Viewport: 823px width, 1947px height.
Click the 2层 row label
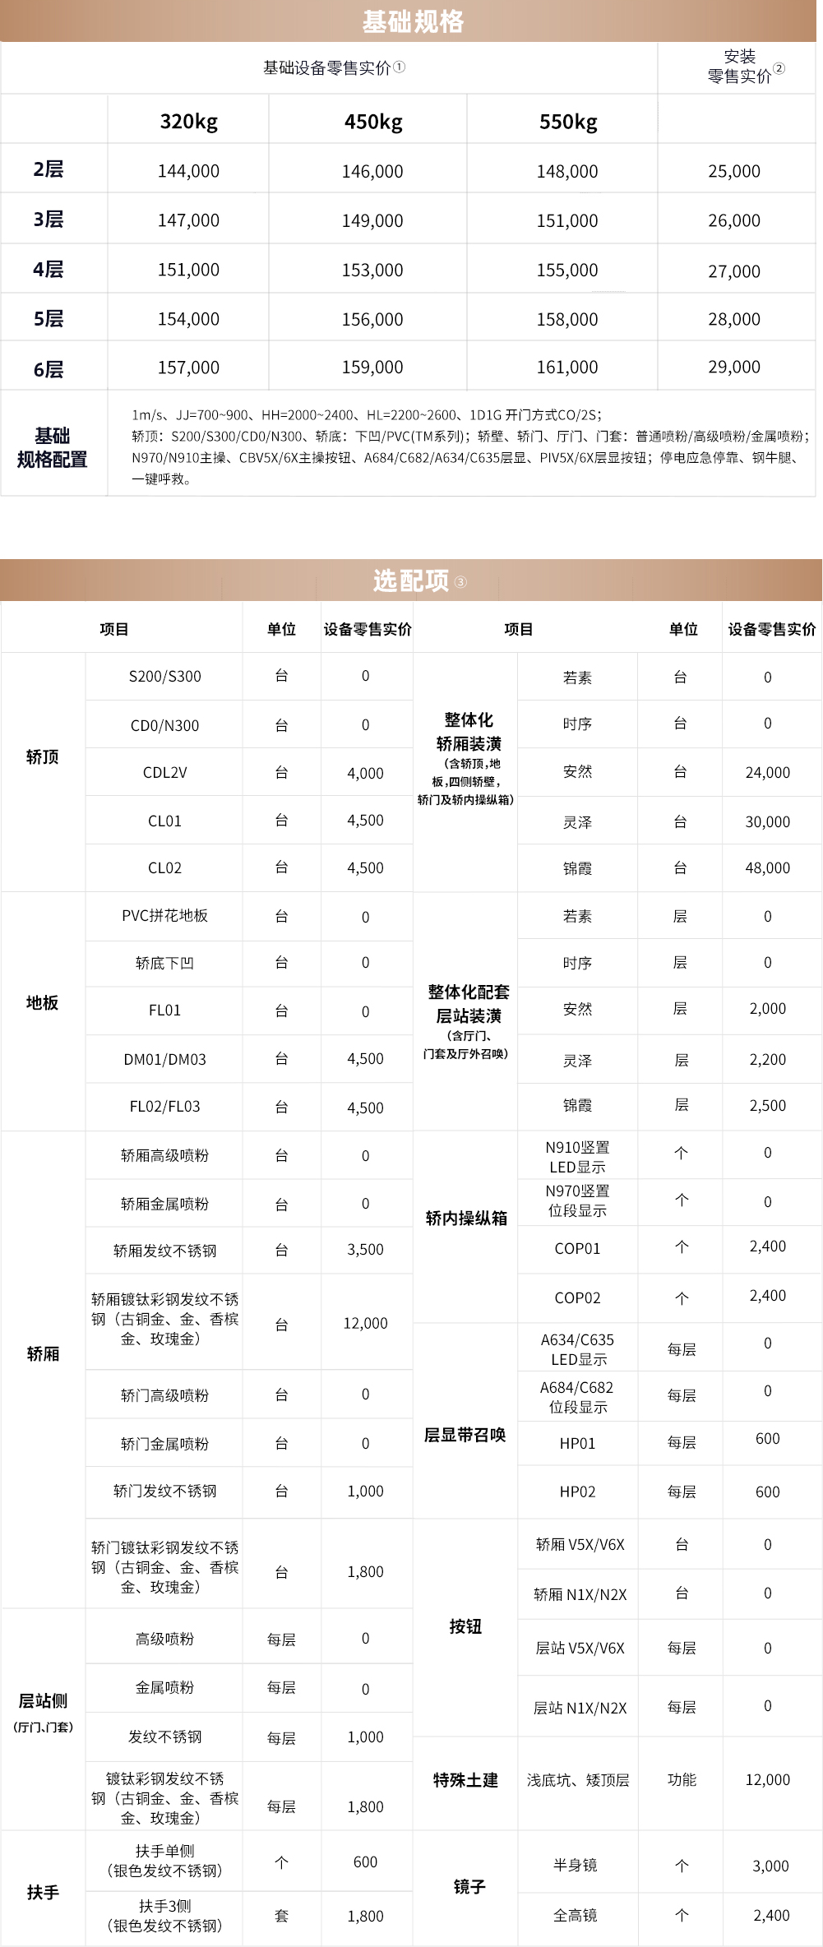click(49, 169)
